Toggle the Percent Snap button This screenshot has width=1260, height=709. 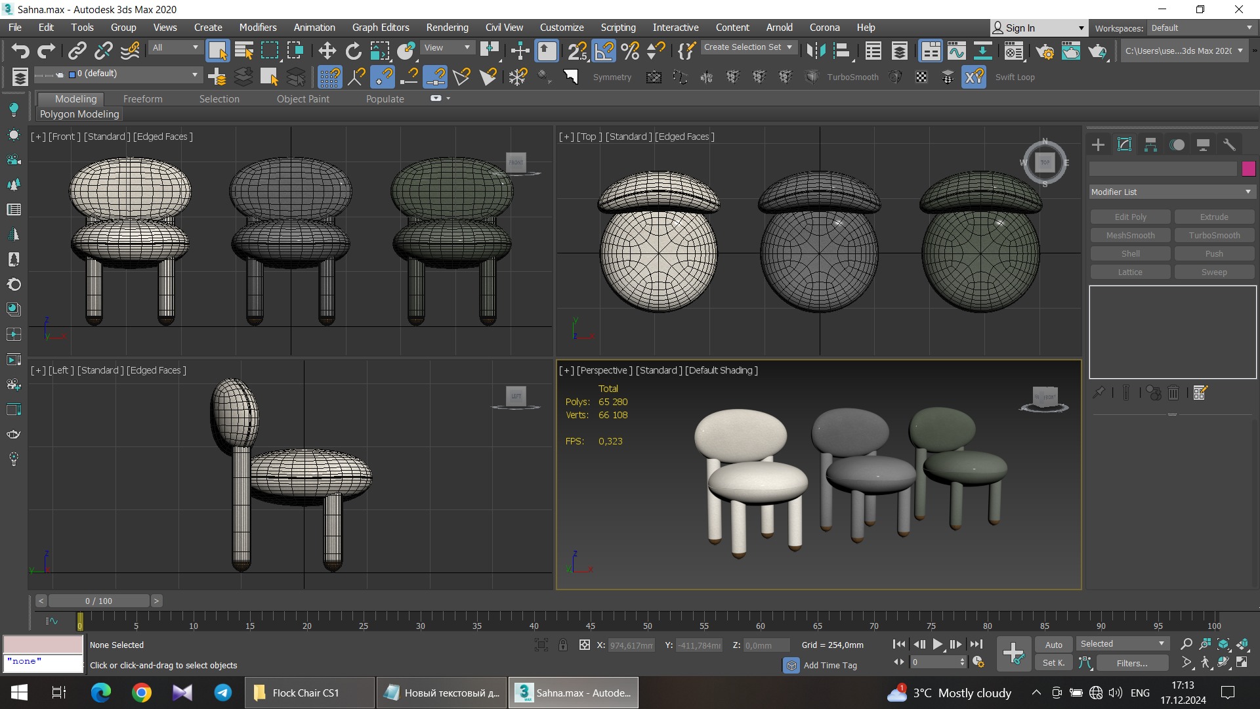(x=630, y=51)
